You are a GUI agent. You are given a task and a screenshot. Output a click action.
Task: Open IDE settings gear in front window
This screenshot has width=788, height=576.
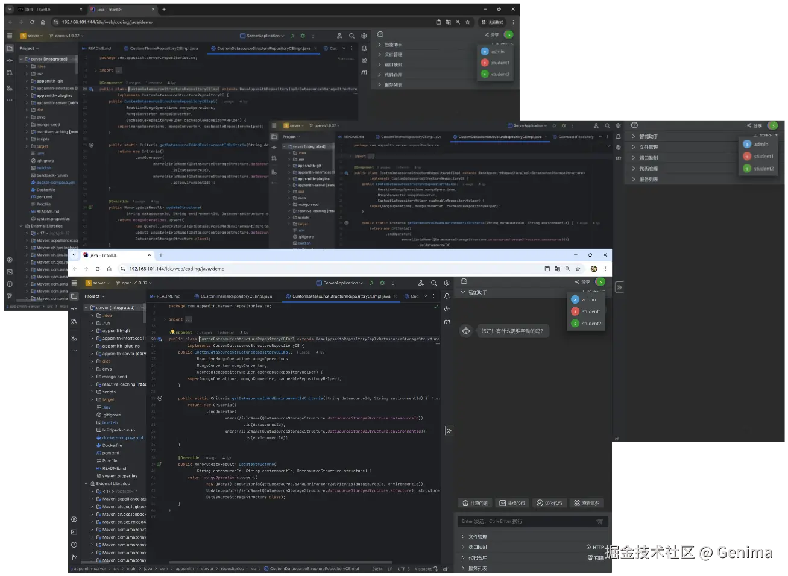click(447, 283)
